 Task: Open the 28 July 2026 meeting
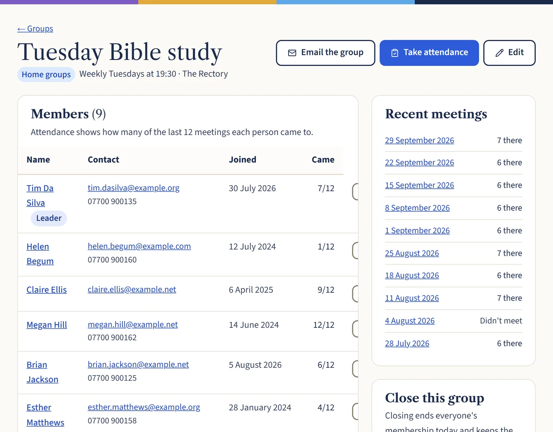[x=407, y=344]
